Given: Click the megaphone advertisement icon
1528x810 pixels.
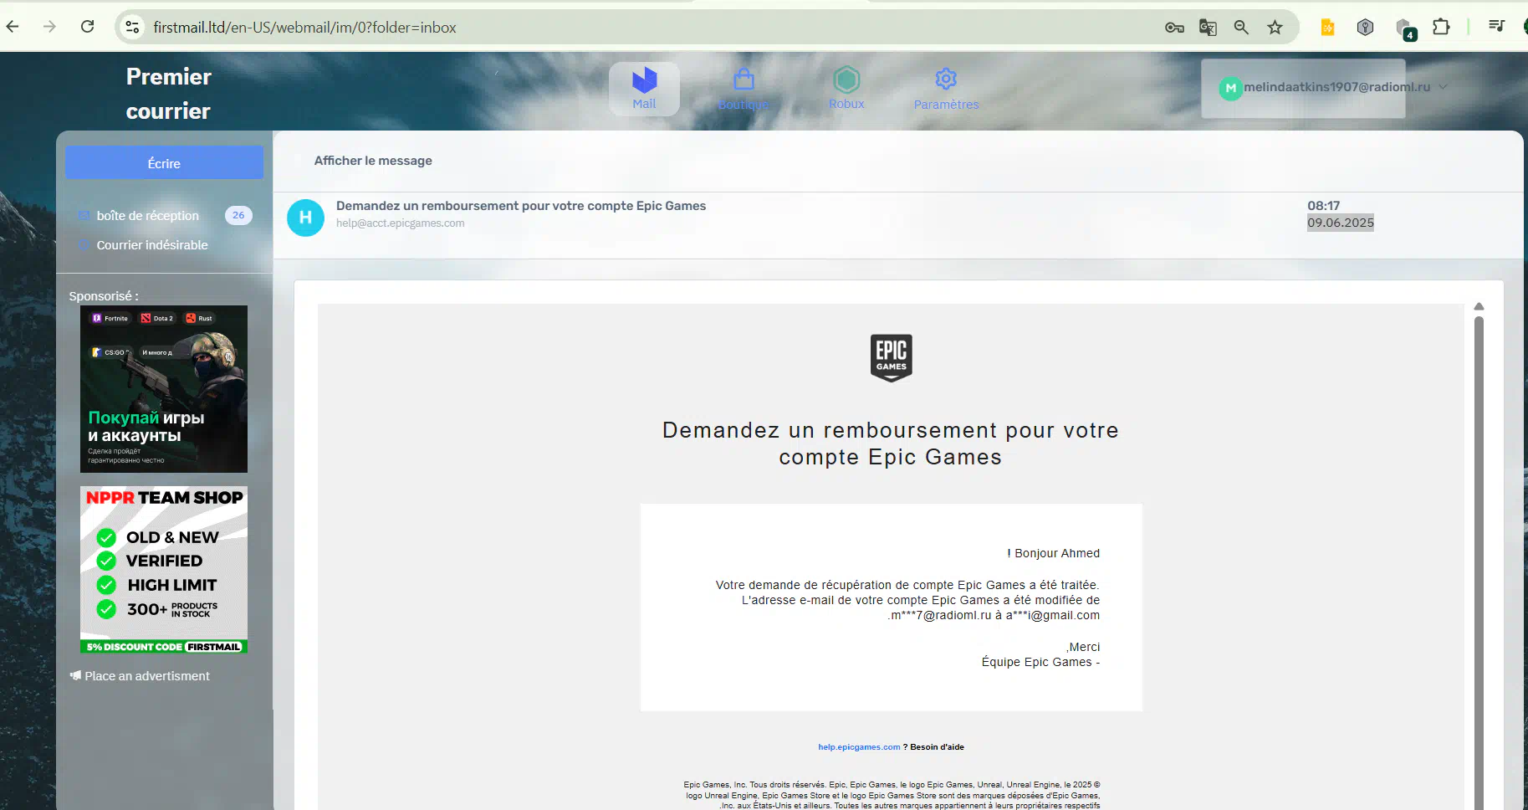Looking at the screenshot, I should (75, 675).
